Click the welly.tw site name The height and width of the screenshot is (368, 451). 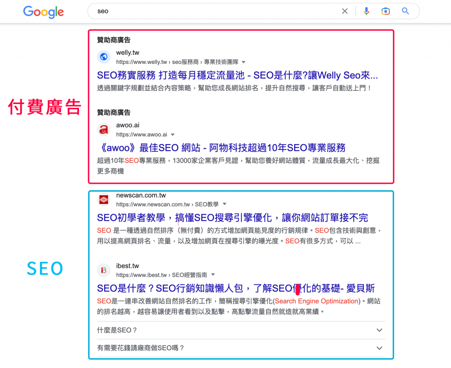(x=128, y=52)
